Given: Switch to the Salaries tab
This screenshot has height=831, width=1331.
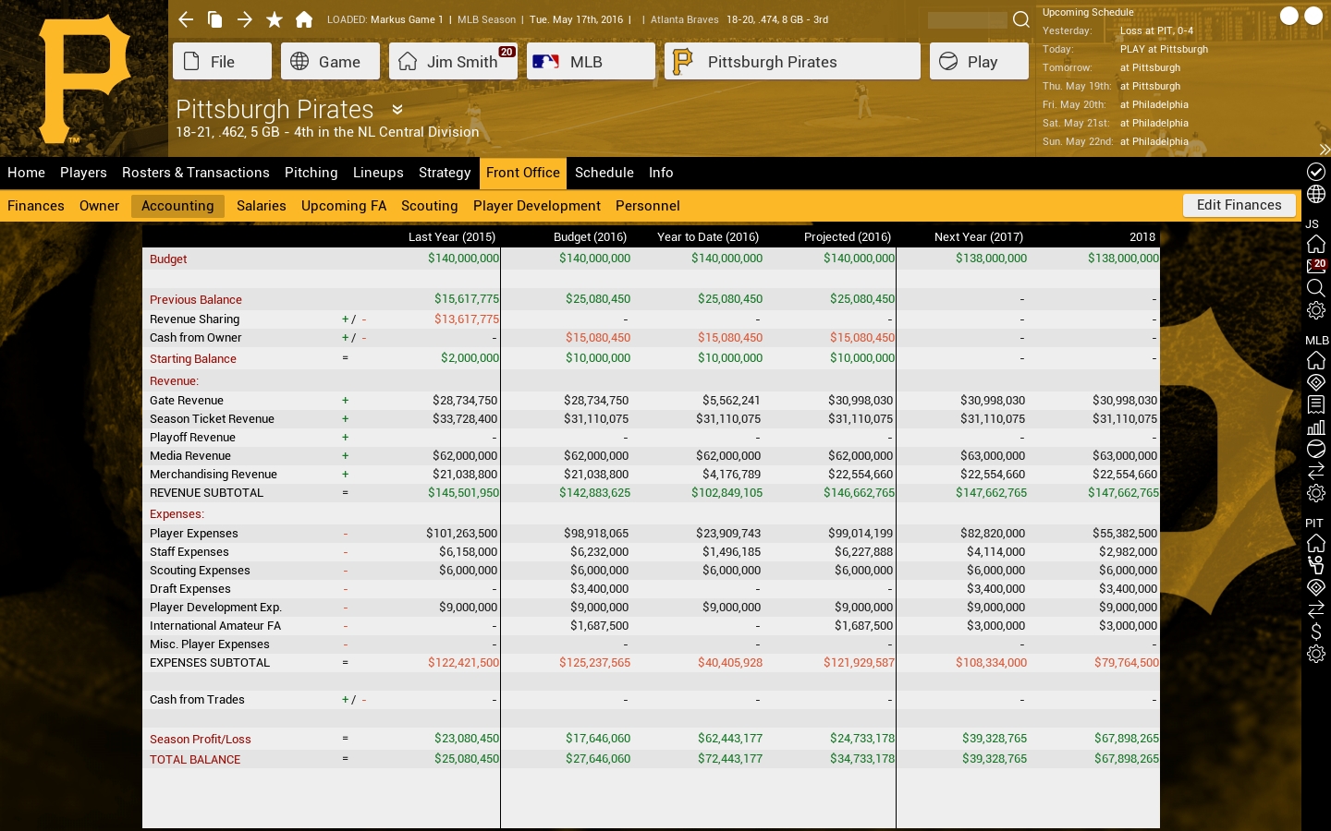Looking at the screenshot, I should point(261,206).
